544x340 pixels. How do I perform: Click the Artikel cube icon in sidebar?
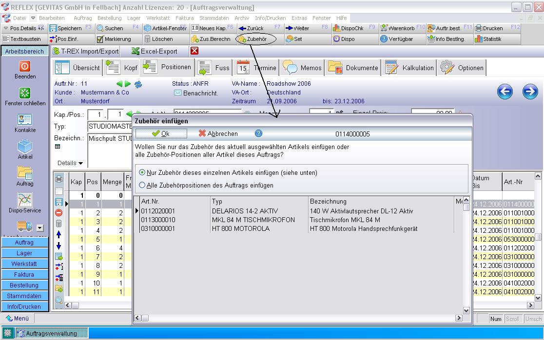click(x=25, y=146)
